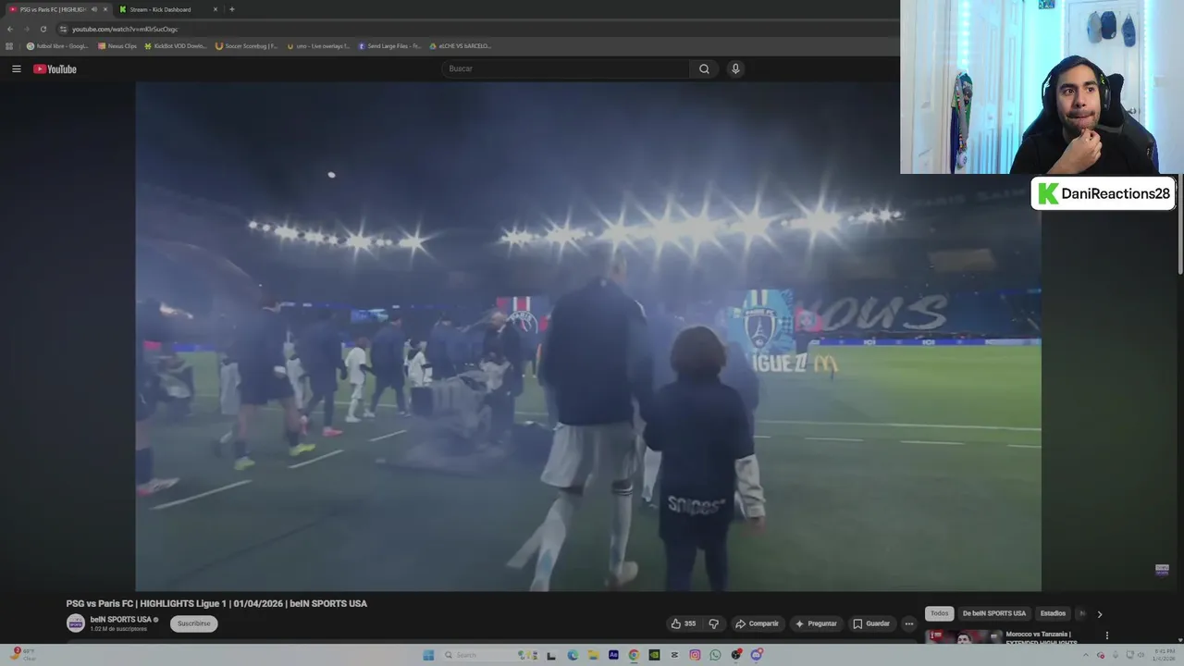Click the Preguntar button
1184x666 pixels.
tap(816, 623)
